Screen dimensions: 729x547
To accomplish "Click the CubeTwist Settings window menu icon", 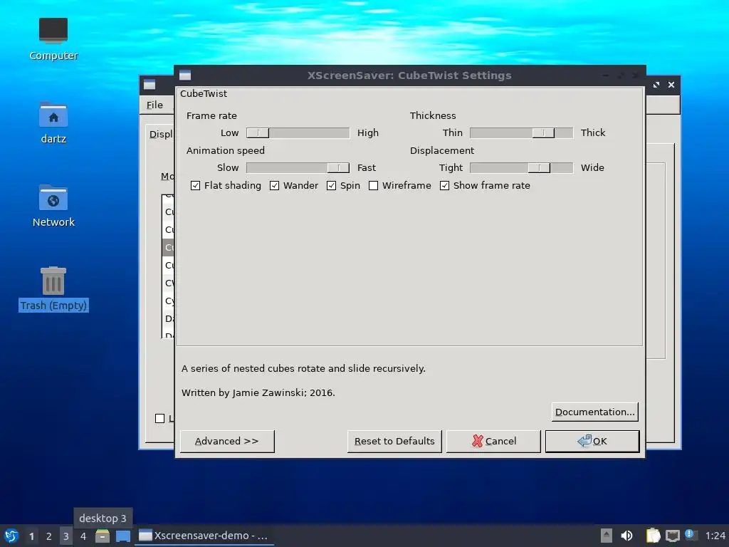I will click(x=185, y=75).
